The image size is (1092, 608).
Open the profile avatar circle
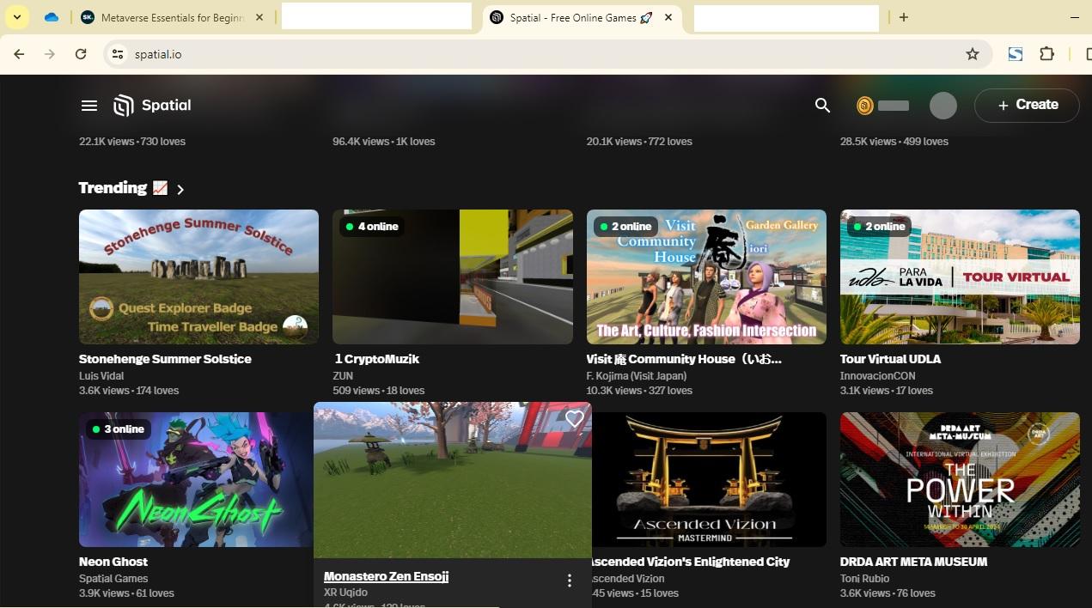(943, 106)
